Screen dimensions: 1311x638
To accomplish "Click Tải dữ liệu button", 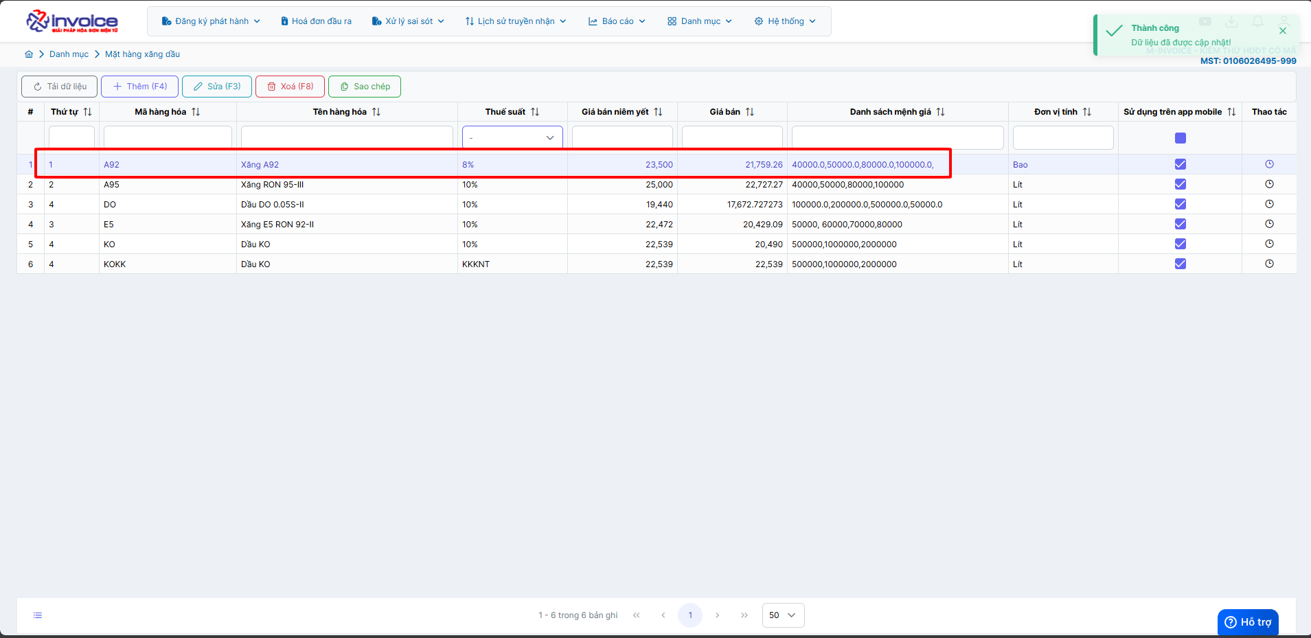I will pos(59,87).
